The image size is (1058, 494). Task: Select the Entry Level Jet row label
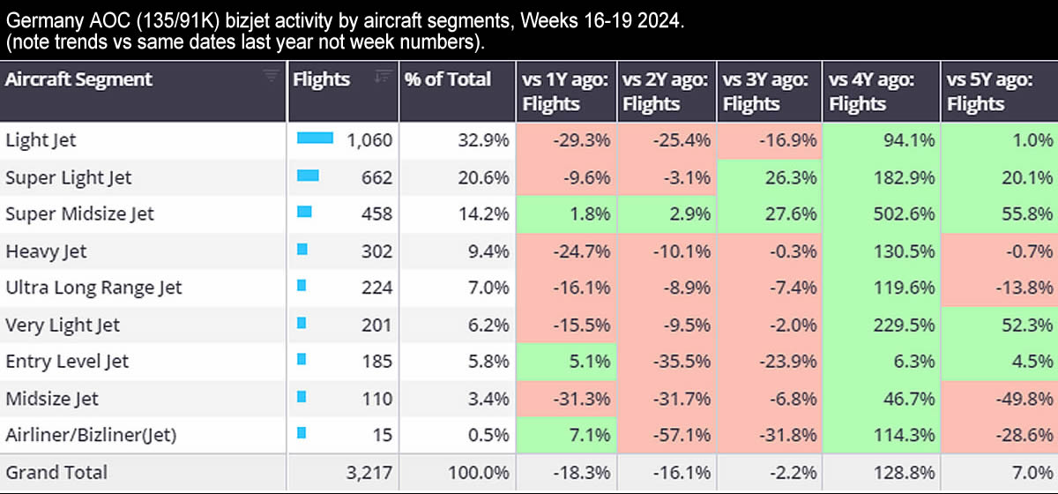[x=67, y=361]
